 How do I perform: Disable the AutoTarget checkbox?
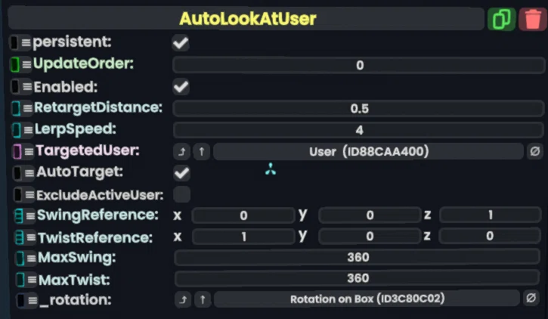pos(181,173)
